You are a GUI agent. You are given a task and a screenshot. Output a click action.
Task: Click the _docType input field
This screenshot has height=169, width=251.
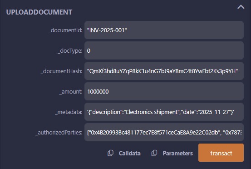pos(164,50)
